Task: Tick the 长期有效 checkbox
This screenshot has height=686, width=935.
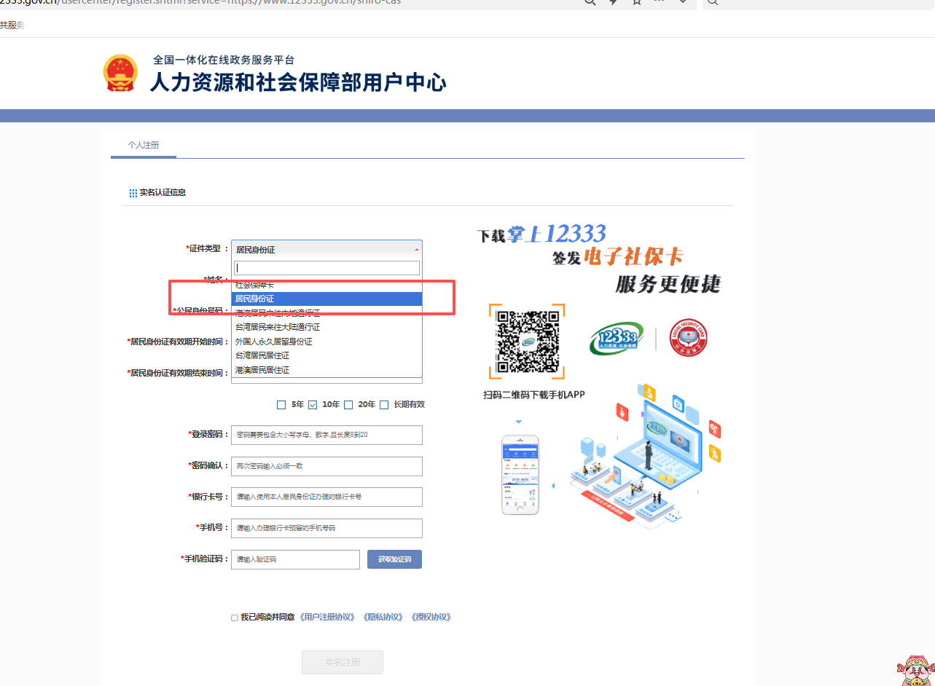Action: (384, 405)
